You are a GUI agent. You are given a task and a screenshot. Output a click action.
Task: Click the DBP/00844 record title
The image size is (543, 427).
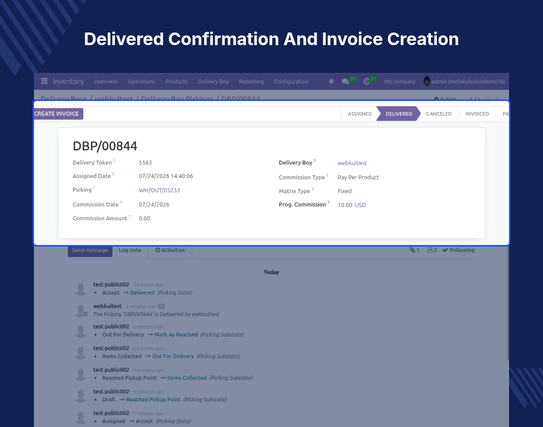point(105,146)
